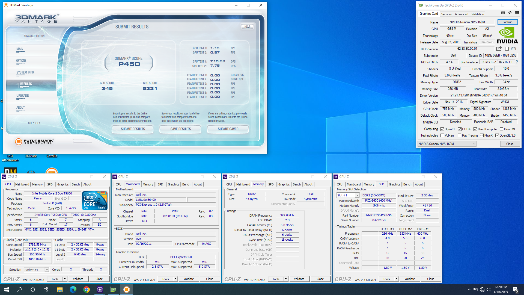
Task: Toggle the OpenGL 3.3 checkbox
Action: [497, 135]
